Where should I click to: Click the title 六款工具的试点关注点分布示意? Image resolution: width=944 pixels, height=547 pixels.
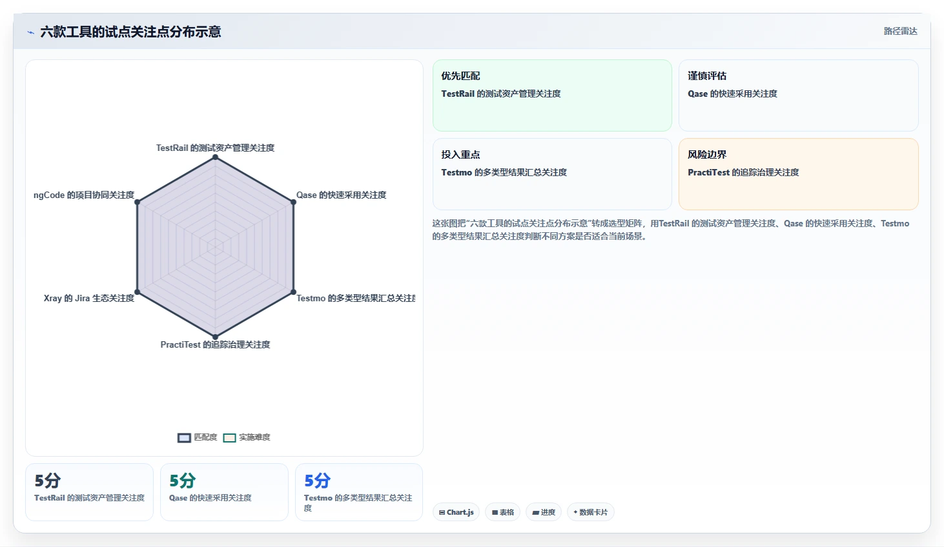[130, 32]
